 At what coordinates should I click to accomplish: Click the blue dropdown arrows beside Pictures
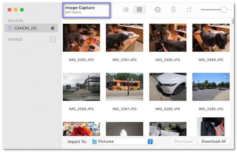click(x=150, y=142)
